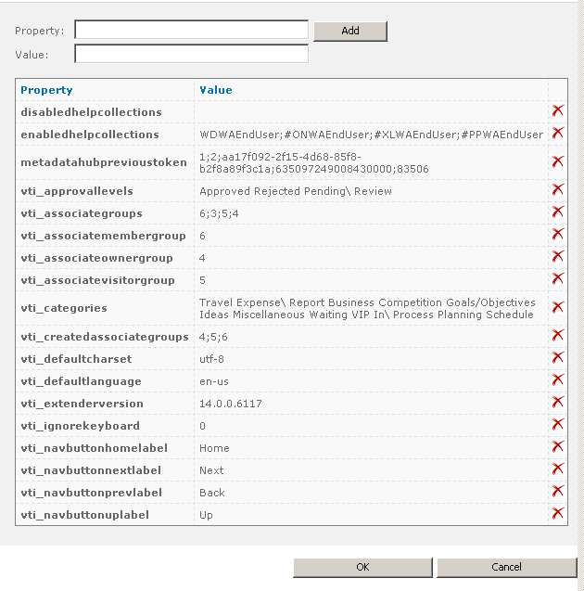The image size is (584, 591).
Task: Select the Back value
Action: coord(211,493)
